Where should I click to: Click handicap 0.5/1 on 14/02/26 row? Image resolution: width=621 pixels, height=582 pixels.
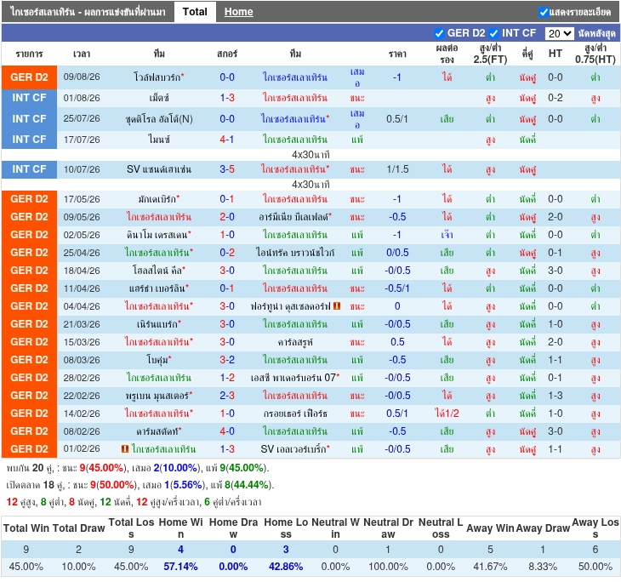[x=397, y=414]
